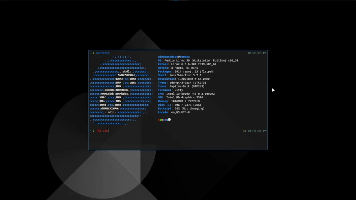Click the CPU label in neofetch output
Viewport: 356px width, 200px height.
pos(161,93)
